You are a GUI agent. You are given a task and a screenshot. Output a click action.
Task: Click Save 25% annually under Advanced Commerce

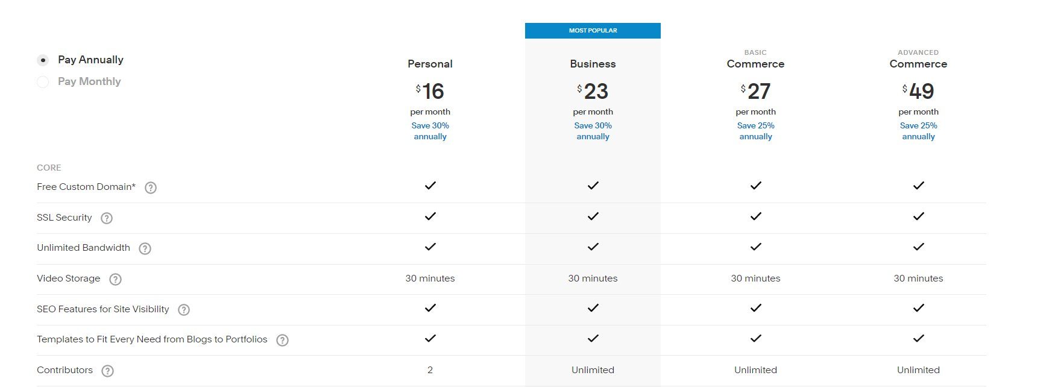click(918, 131)
